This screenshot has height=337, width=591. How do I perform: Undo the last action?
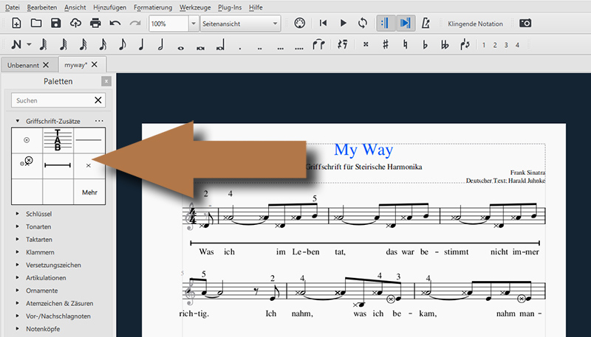point(115,24)
